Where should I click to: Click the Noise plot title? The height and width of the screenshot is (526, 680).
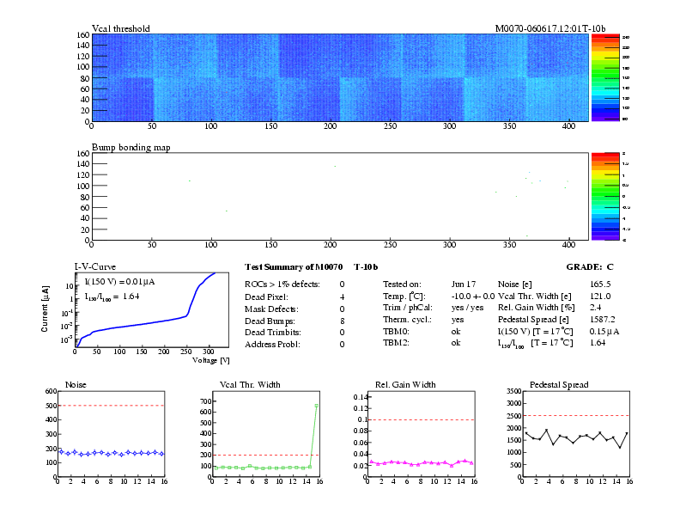click(x=76, y=384)
